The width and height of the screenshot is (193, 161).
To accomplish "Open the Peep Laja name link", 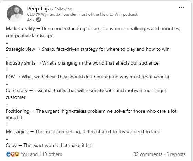I will point(39,9).
